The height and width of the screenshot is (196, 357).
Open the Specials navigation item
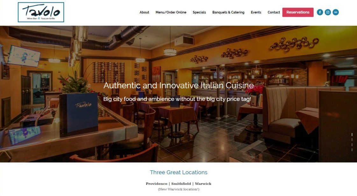pyautogui.click(x=199, y=12)
